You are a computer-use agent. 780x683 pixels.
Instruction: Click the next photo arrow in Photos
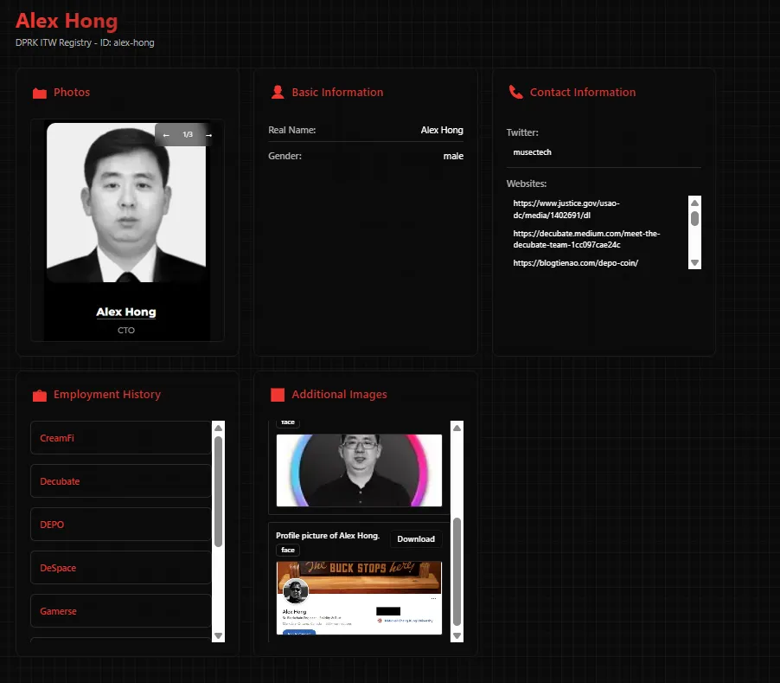tap(208, 135)
